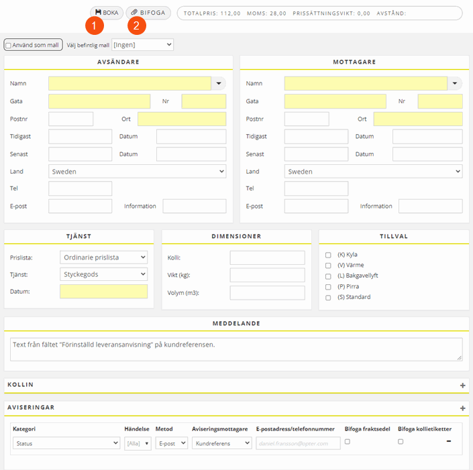This screenshot has width=473, height=470.
Task: Open the Kategori Status dropdown
Action: pyautogui.click(x=66, y=443)
